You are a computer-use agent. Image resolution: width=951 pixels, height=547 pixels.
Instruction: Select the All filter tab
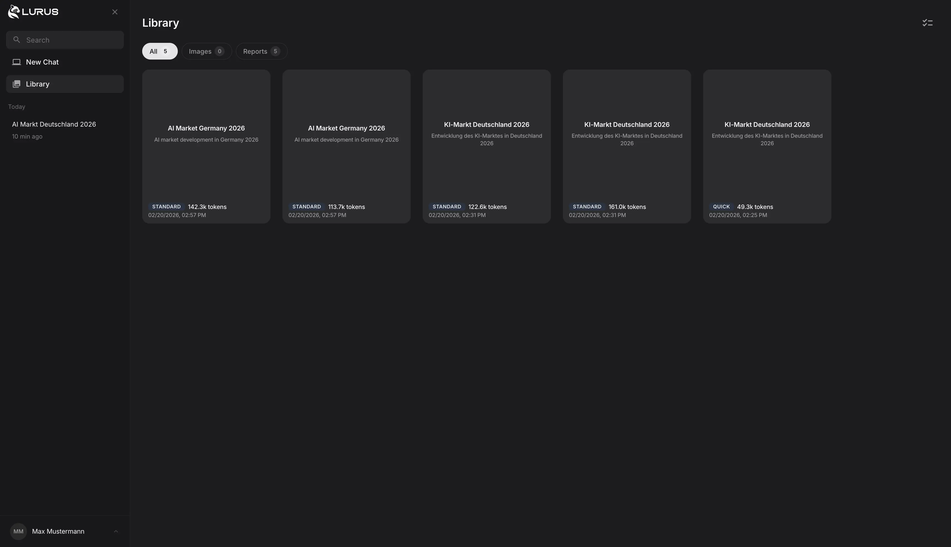pos(159,51)
